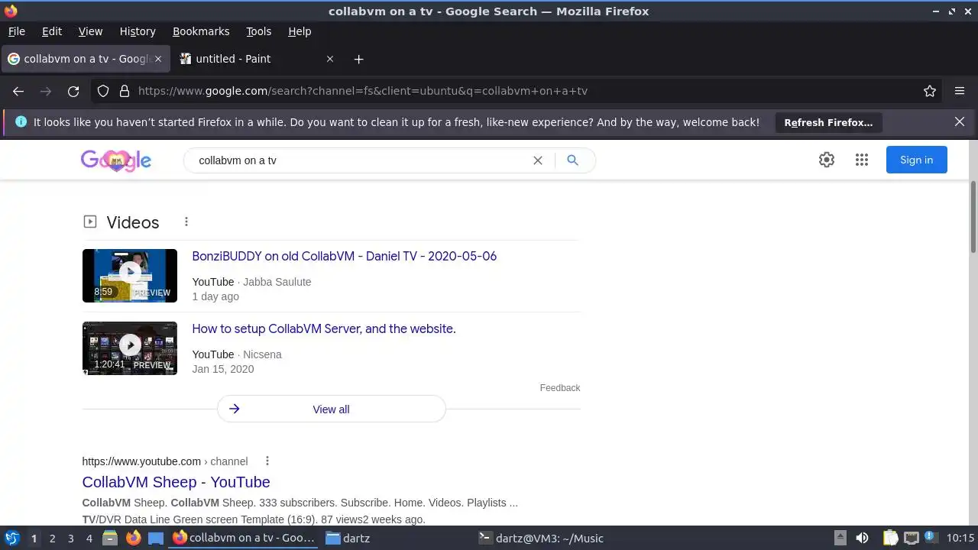Switch to workspace 4 in taskbar
The width and height of the screenshot is (978, 550).
tap(89, 539)
